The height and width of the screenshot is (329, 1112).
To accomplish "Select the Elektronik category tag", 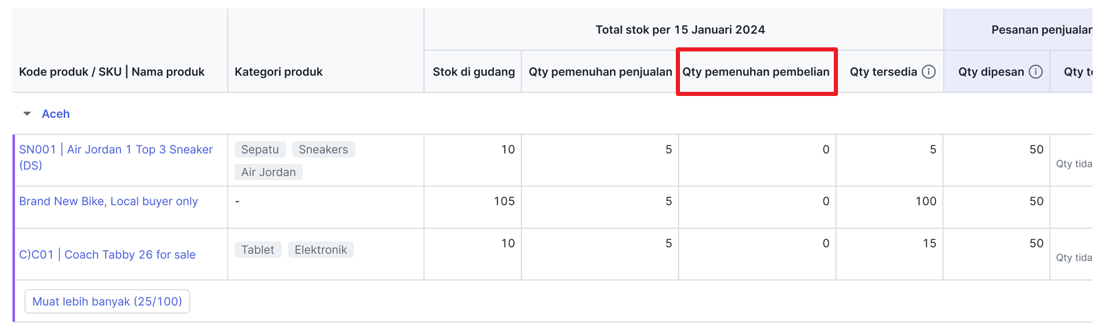I will (x=321, y=250).
